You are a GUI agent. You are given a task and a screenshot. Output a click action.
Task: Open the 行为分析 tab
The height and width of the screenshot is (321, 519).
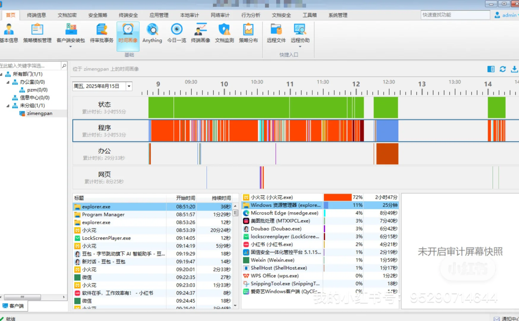[x=251, y=15]
